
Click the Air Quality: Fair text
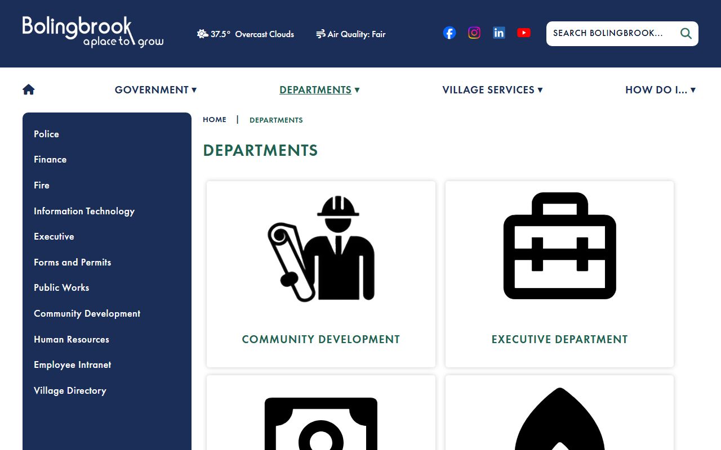point(357,34)
